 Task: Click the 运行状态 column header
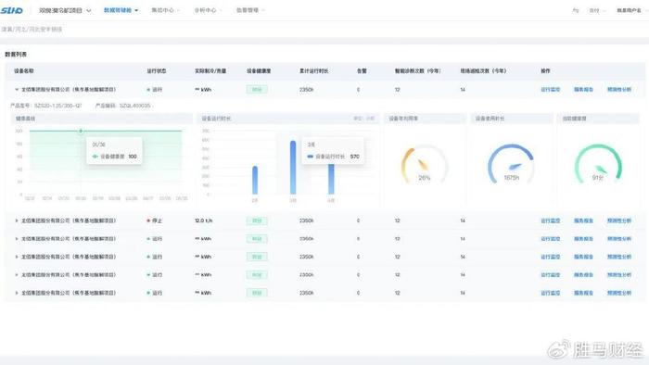coord(157,71)
